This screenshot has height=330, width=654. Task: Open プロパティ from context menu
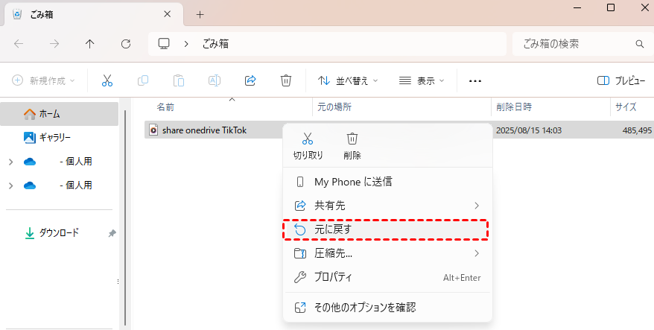pyautogui.click(x=387, y=277)
